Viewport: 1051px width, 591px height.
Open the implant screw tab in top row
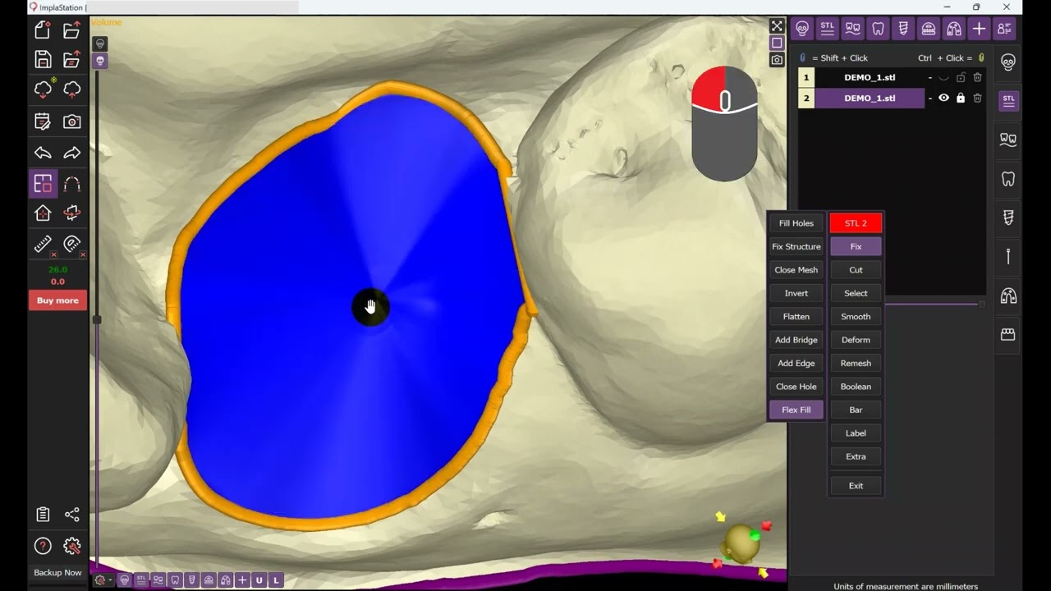point(903,29)
